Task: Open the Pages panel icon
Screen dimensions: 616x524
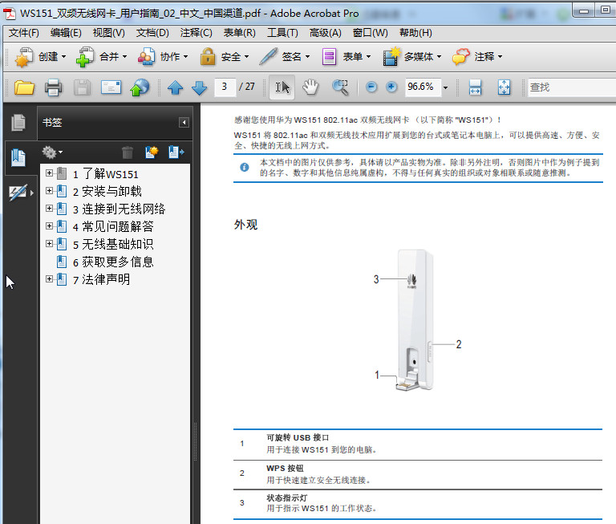Action: click(18, 122)
